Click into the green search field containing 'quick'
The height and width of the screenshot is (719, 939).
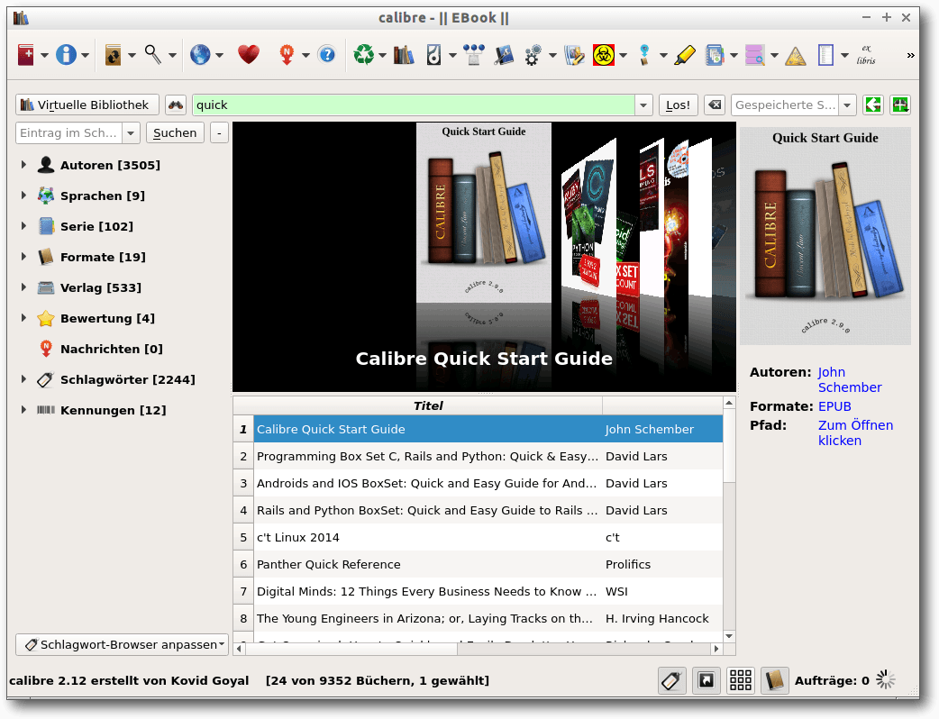(x=414, y=105)
